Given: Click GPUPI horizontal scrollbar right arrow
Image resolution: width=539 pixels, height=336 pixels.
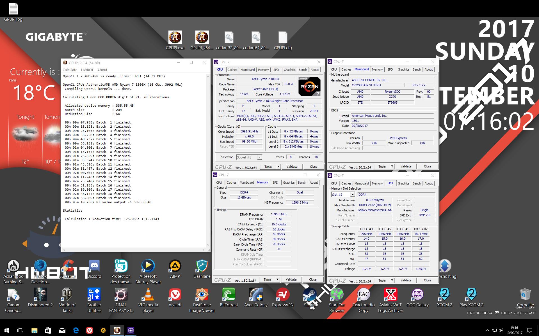Looking at the screenshot, I should click(204, 249).
